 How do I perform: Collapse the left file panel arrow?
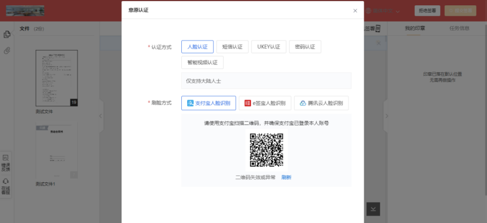coord(101,116)
